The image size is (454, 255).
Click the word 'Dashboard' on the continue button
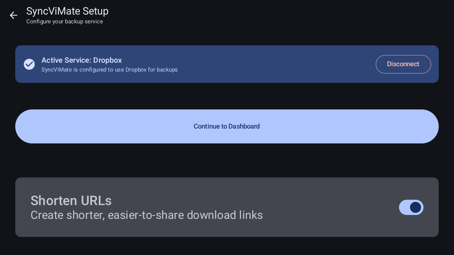(244, 126)
